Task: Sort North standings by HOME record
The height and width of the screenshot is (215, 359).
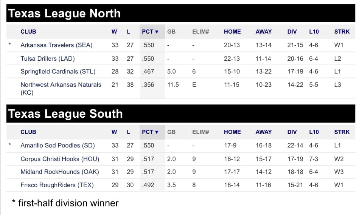Action: [x=232, y=32]
